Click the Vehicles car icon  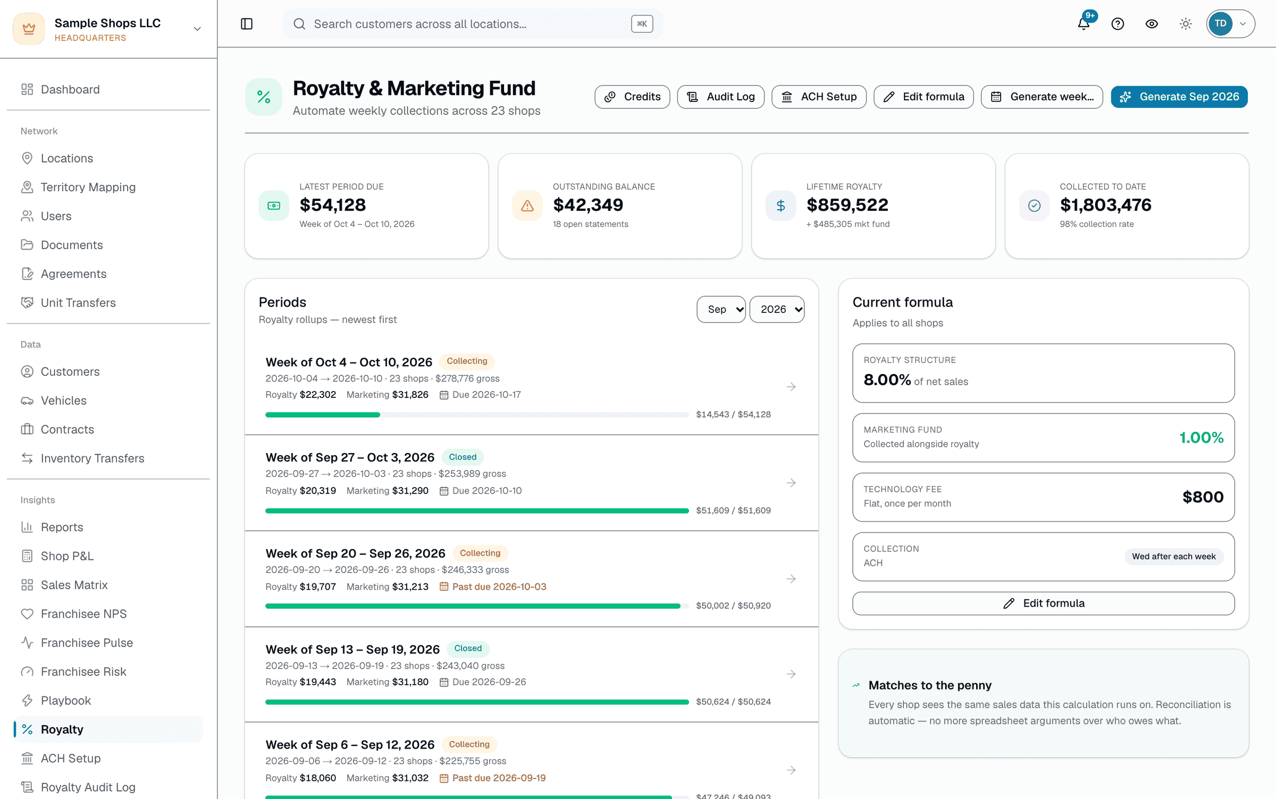coord(27,401)
